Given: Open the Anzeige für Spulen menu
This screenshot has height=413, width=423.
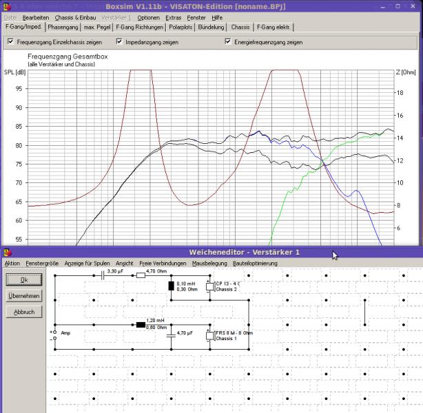Looking at the screenshot, I should 87,264.
